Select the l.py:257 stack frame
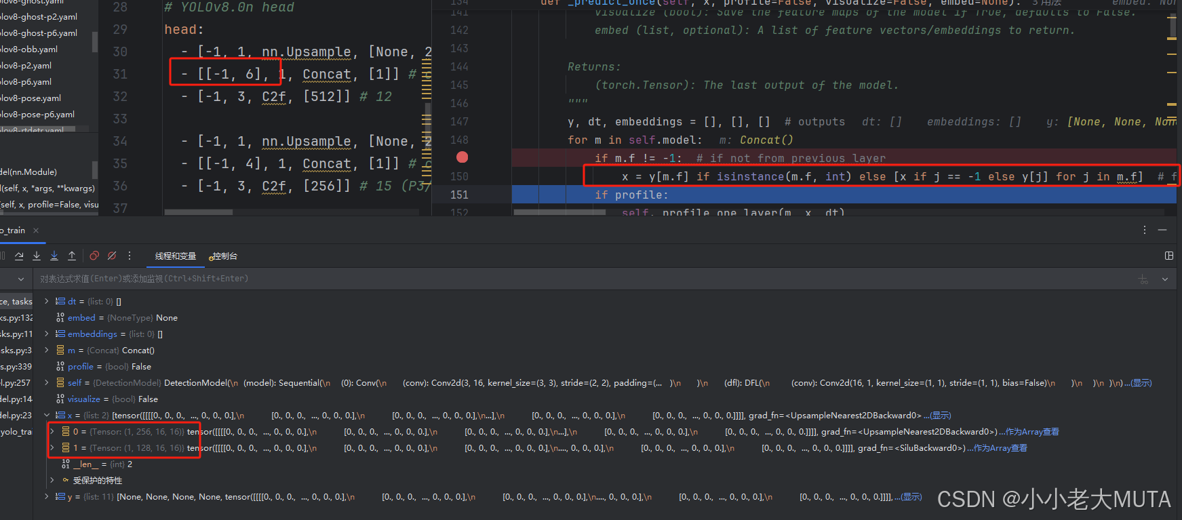Screen dimensions: 1182x520 tap(16, 382)
